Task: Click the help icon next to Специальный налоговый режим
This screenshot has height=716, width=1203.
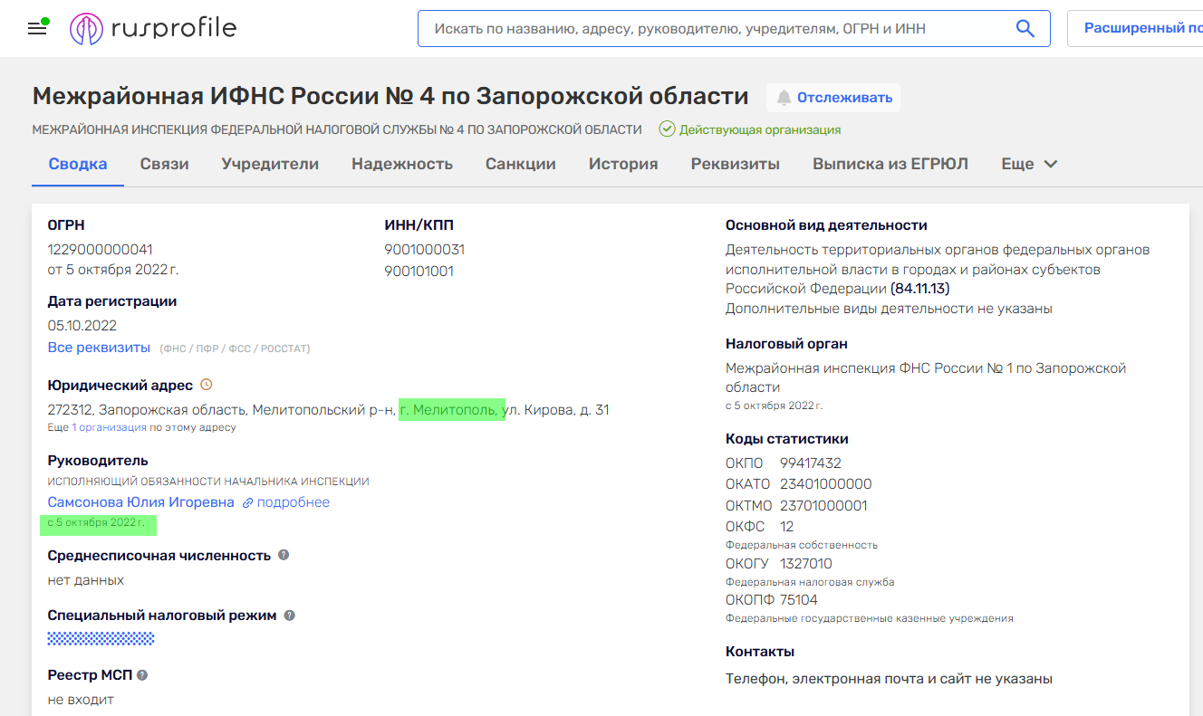Action: click(290, 616)
